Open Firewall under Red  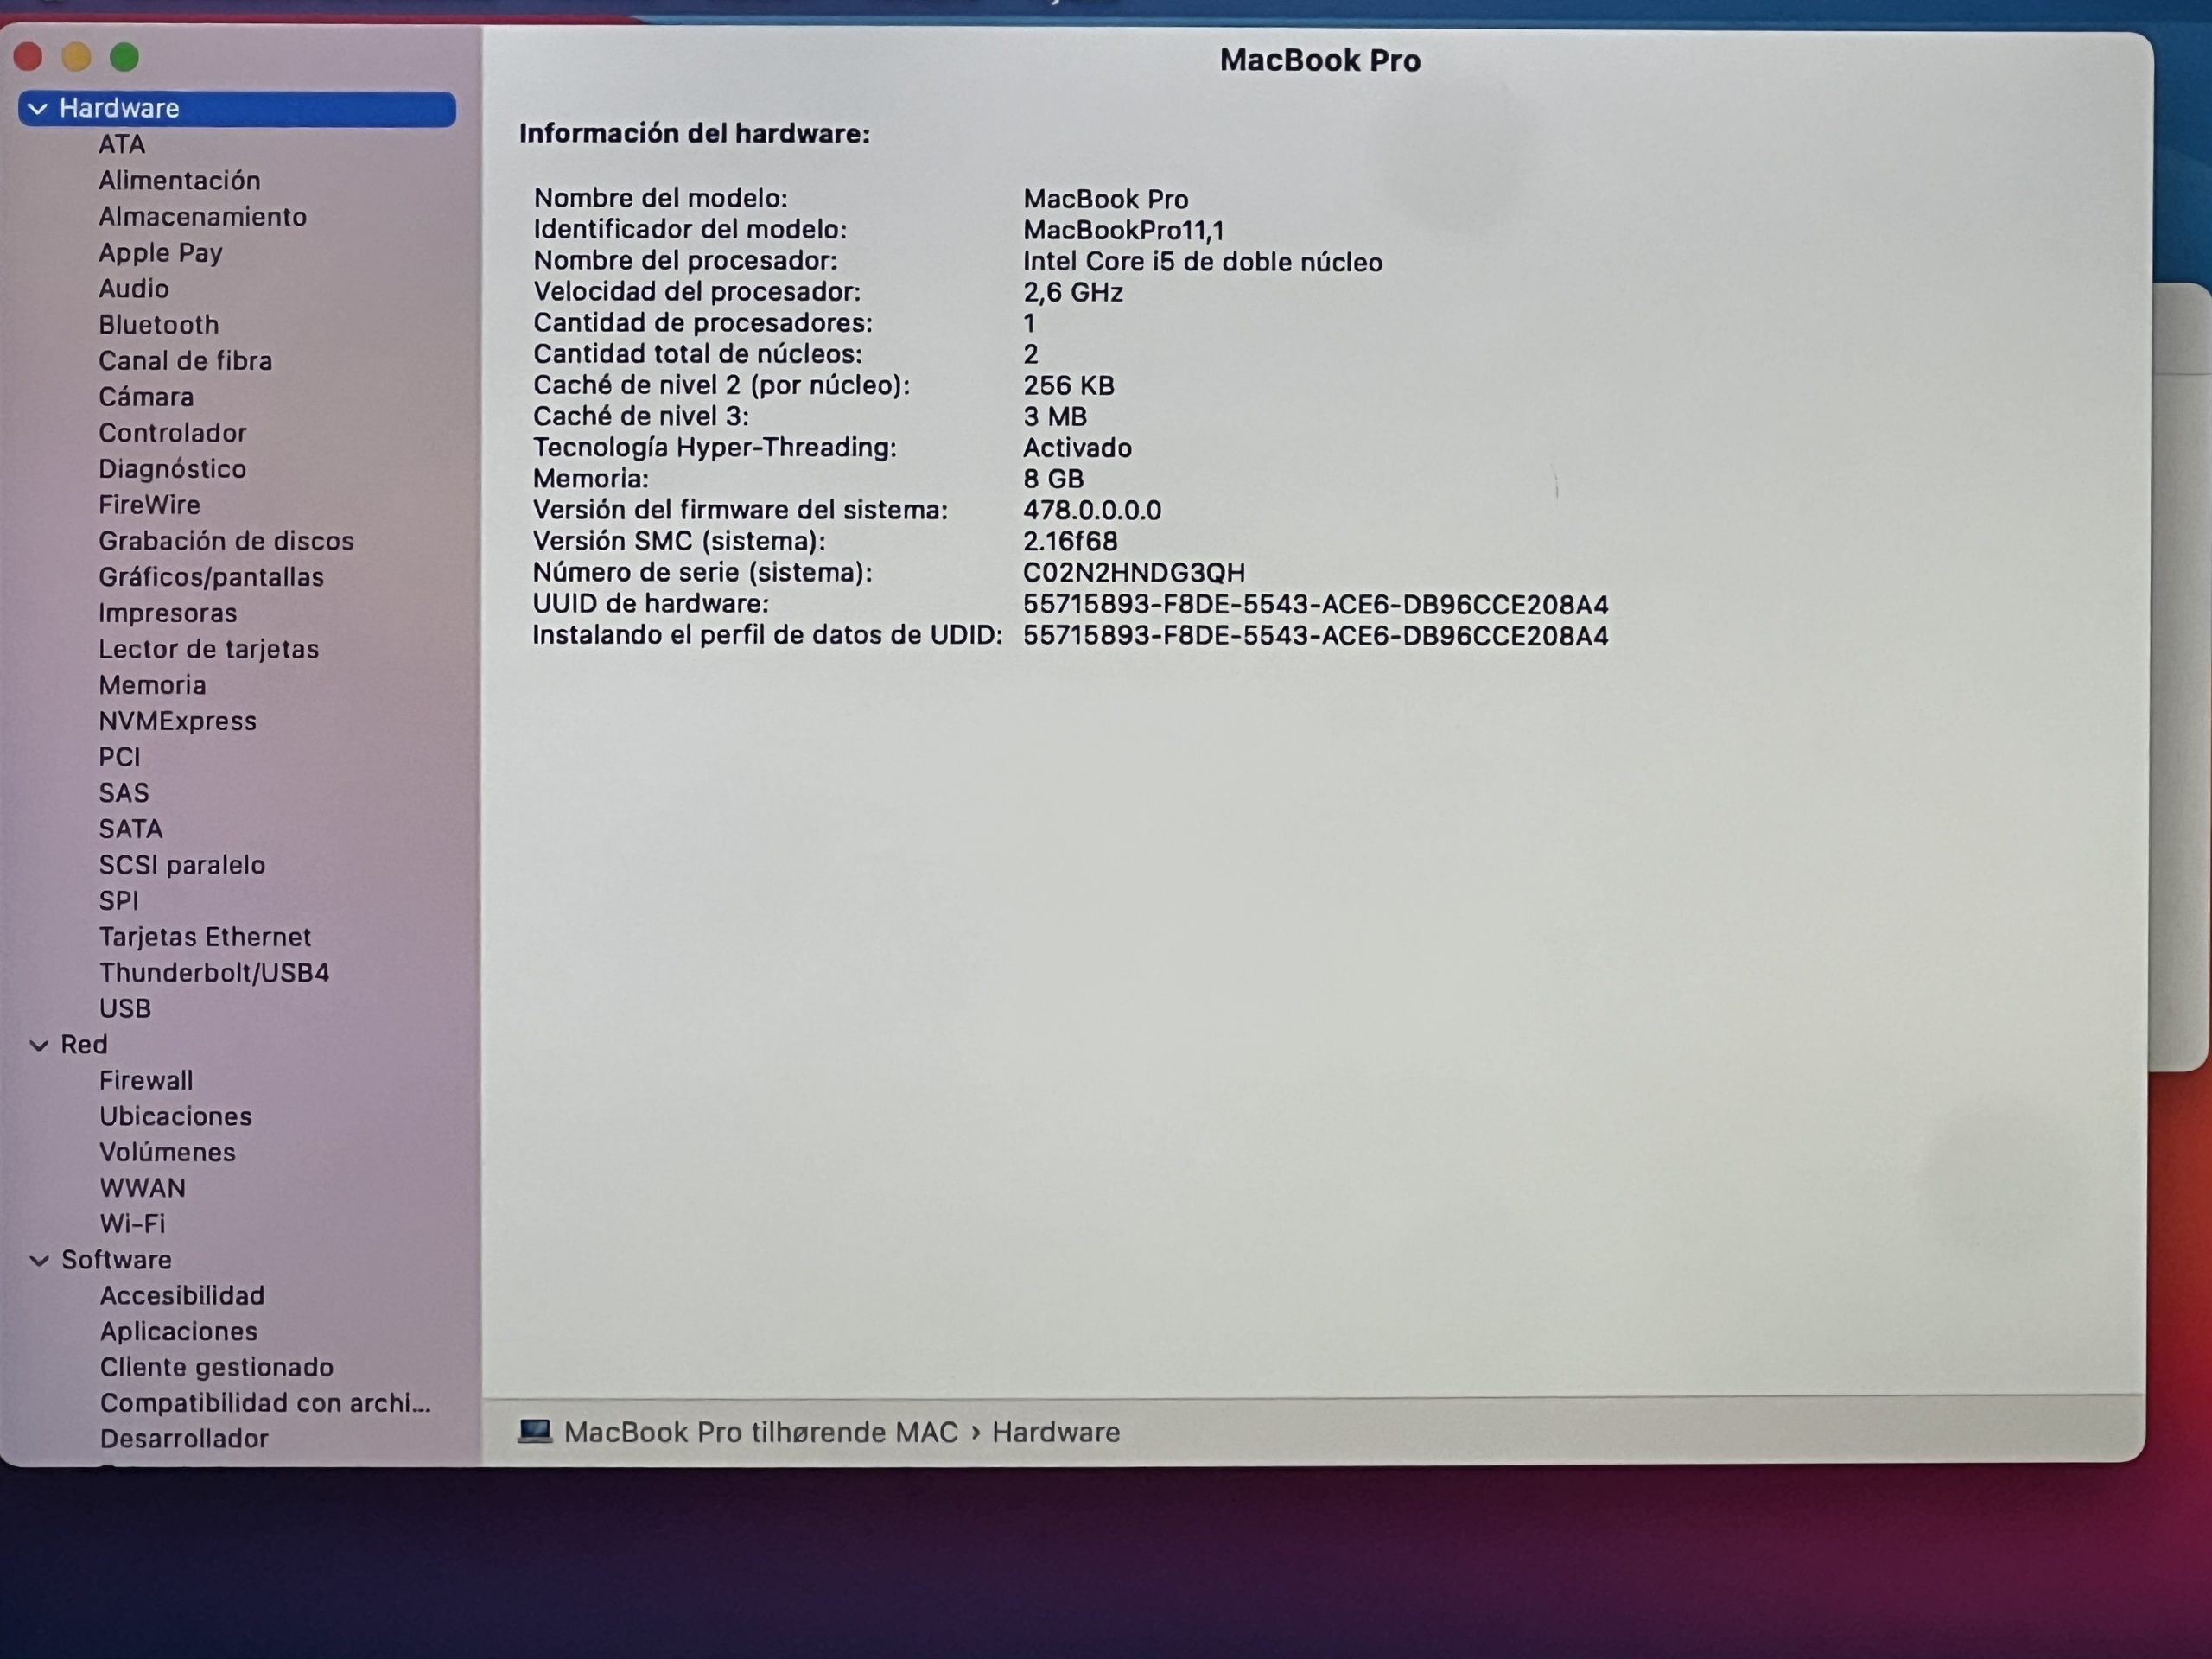(146, 1080)
